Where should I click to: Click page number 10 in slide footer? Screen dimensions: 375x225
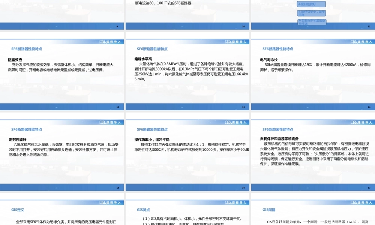(x=243, y=26)
